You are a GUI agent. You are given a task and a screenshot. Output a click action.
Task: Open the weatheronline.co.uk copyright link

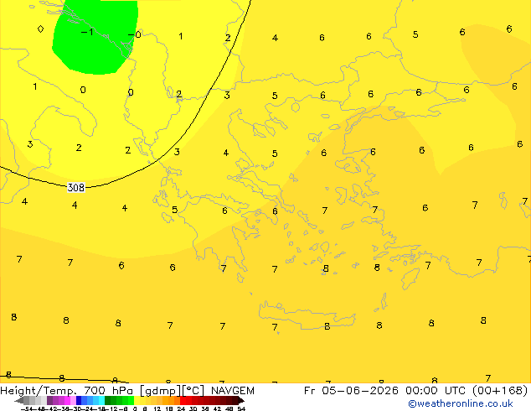(461, 403)
